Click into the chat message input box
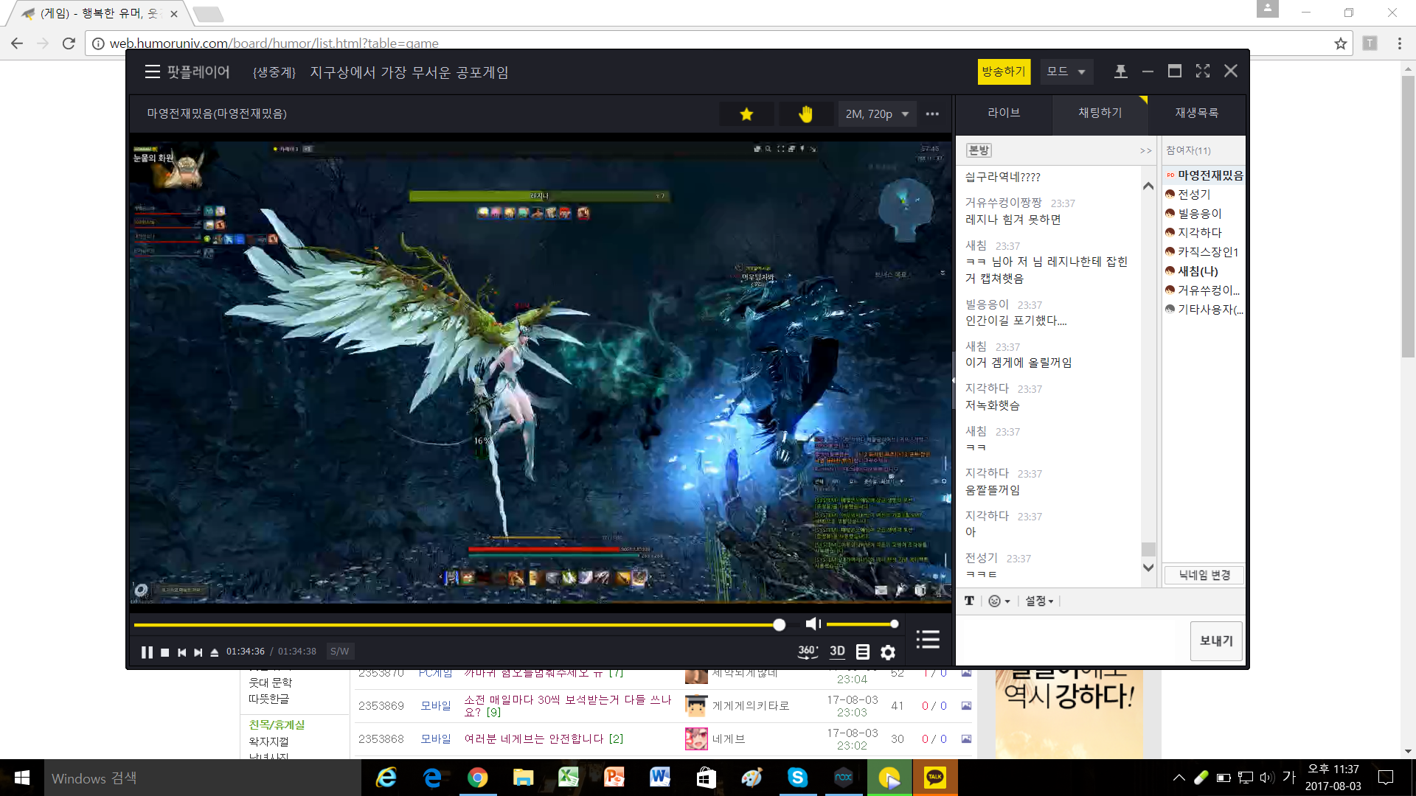 (1072, 640)
